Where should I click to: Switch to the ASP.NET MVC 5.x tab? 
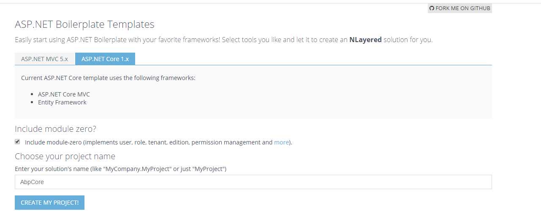click(45, 59)
